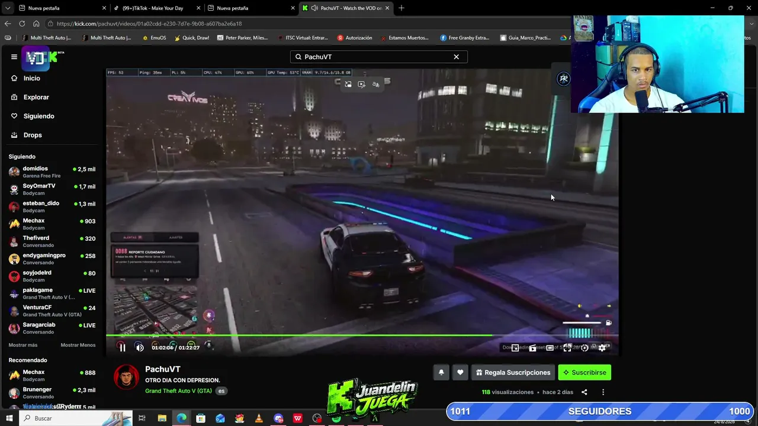Open the three-dot more options menu
The height and width of the screenshot is (426, 758).
point(603,392)
